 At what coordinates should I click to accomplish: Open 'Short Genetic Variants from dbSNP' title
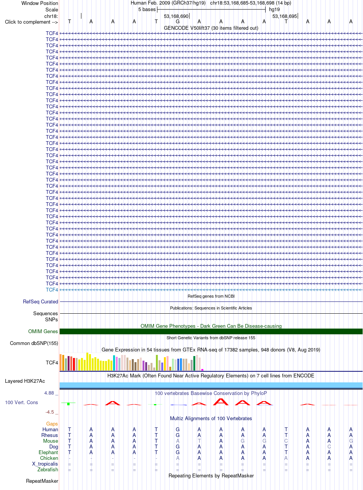click(211, 338)
